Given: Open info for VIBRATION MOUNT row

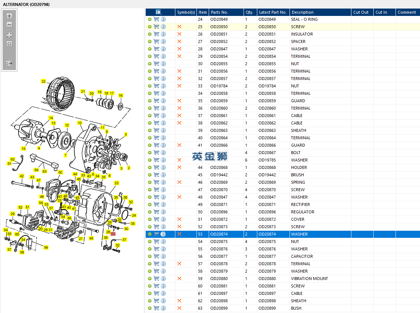Looking at the screenshot, I should coord(163,279).
